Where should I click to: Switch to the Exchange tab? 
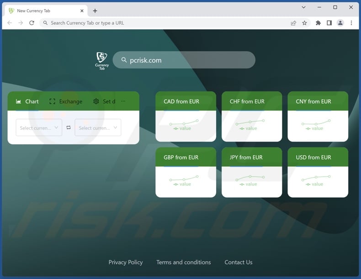click(x=66, y=101)
